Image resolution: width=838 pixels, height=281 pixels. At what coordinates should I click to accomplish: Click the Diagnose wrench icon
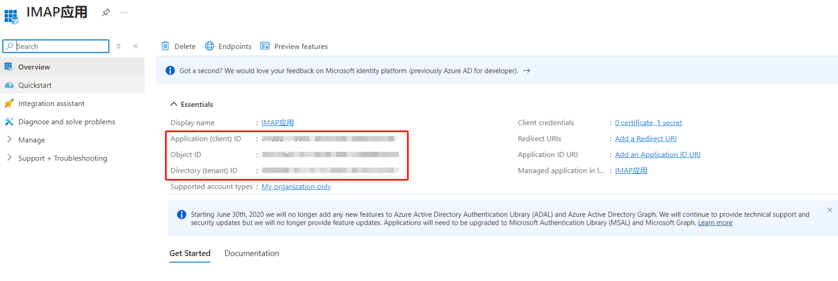coord(9,121)
